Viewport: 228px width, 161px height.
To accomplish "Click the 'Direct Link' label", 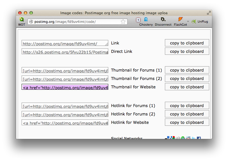I will click(x=121, y=51).
